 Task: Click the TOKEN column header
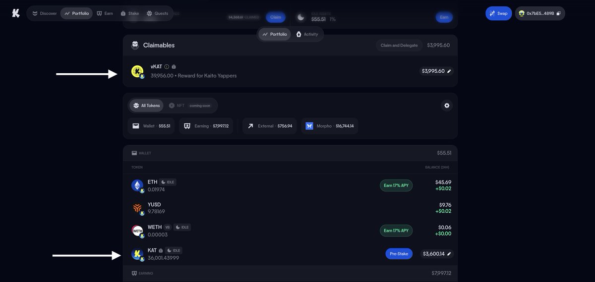[137, 167]
